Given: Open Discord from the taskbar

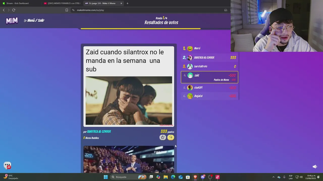Looking at the screenshot, I should click(x=203, y=177).
